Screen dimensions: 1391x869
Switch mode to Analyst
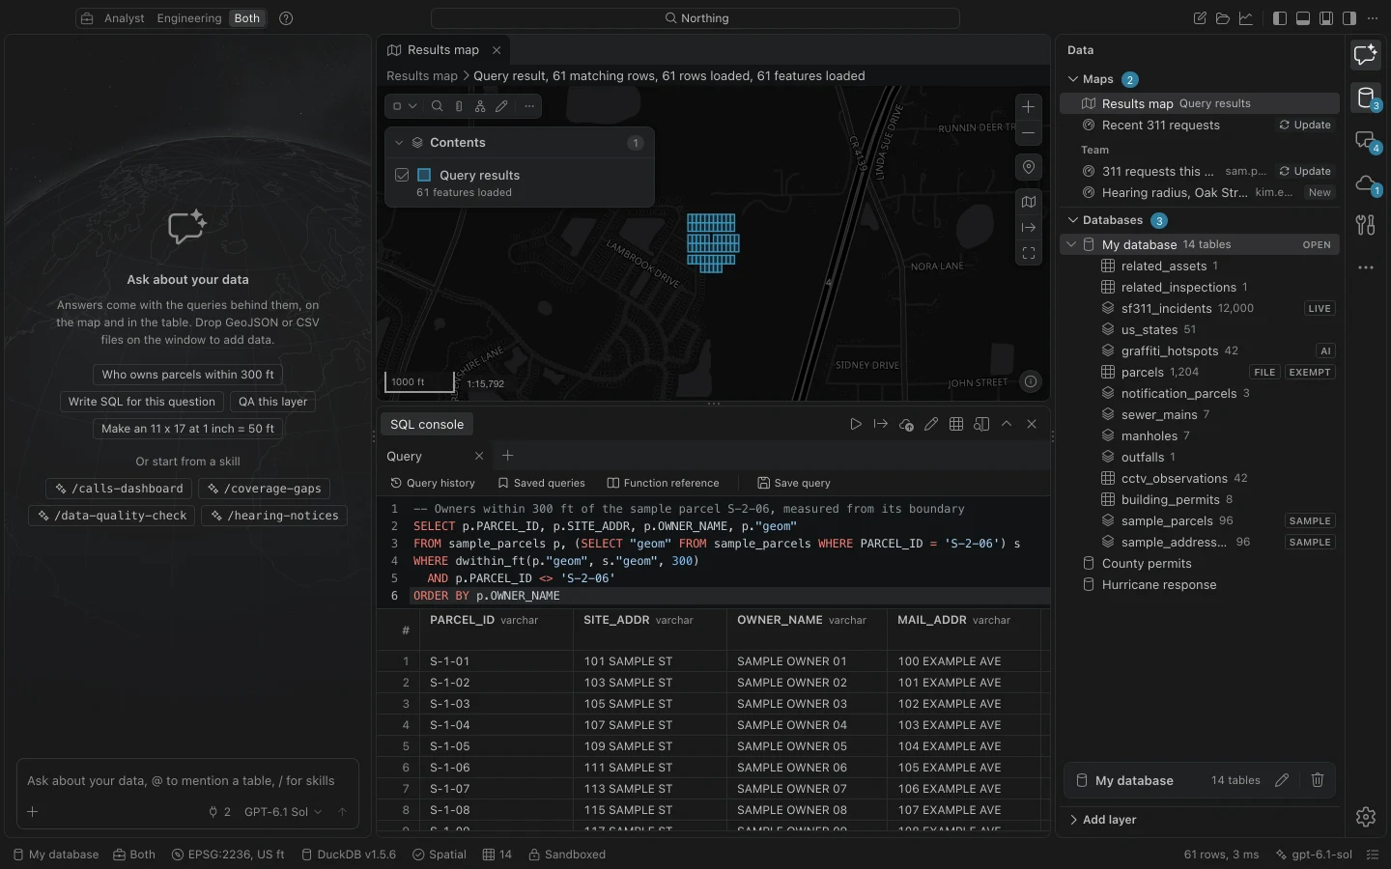click(x=125, y=18)
